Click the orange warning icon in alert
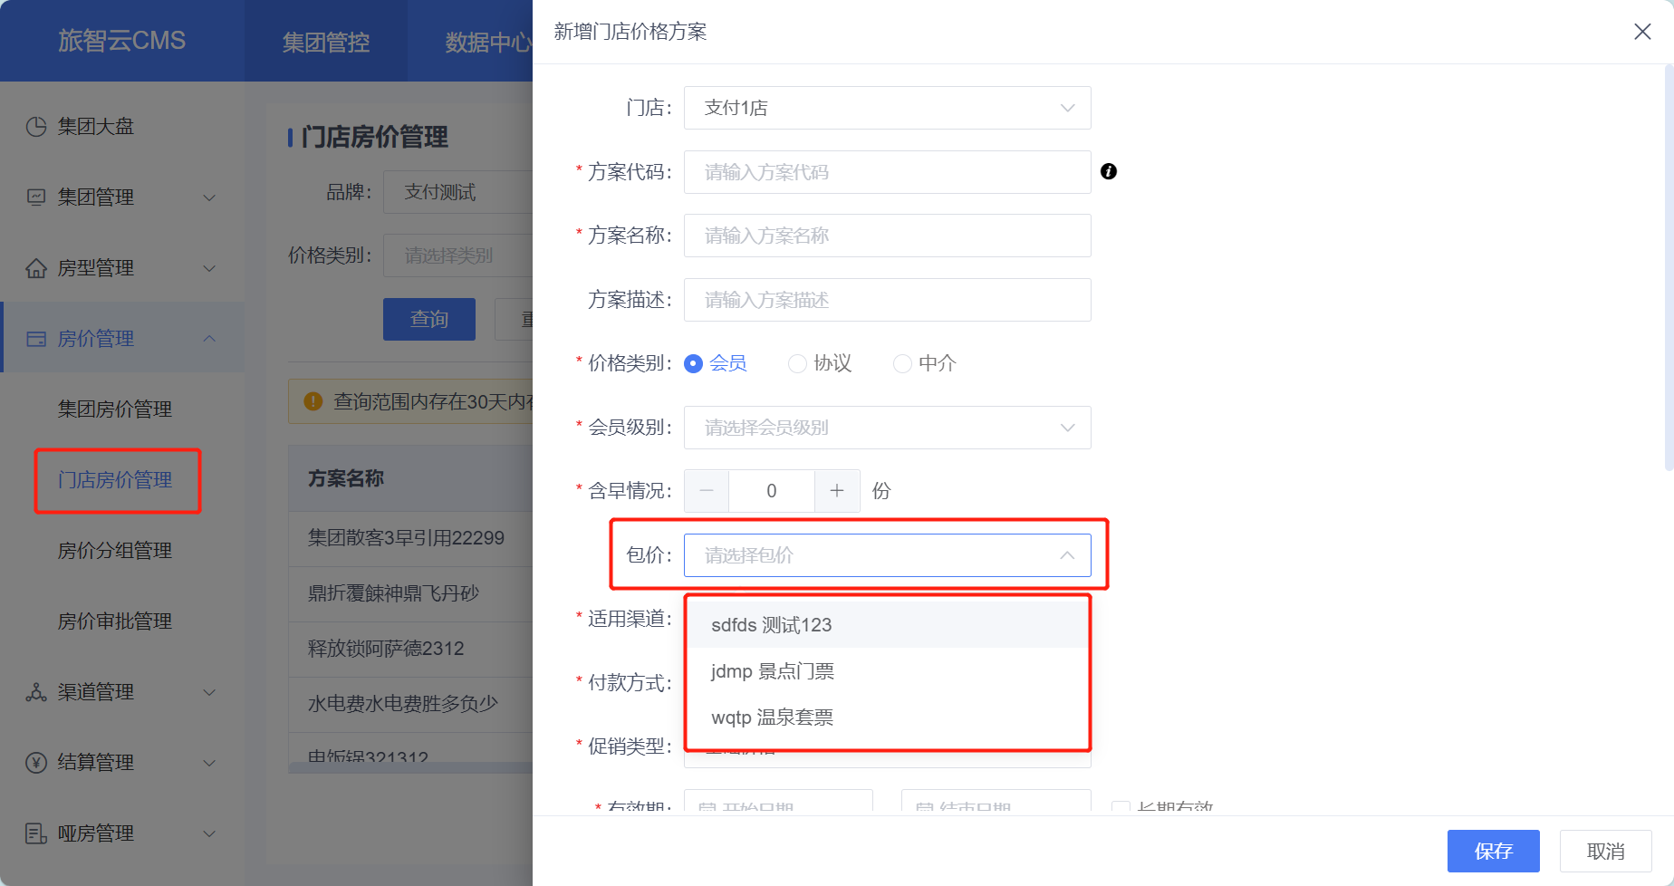This screenshot has width=1674, height=886. (x=313, y=401)
